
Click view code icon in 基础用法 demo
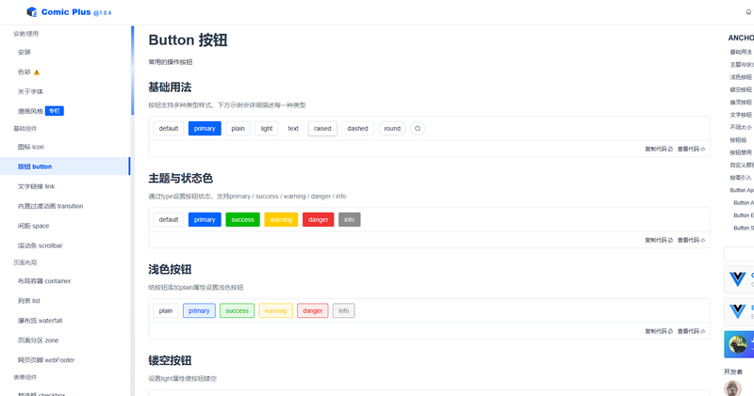[x=702, y=150]
